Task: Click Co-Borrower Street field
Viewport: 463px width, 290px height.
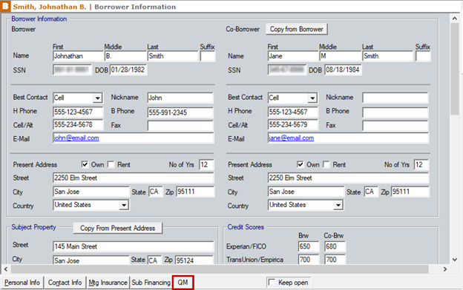Action: pyautogui.click(x=349, y=178)
